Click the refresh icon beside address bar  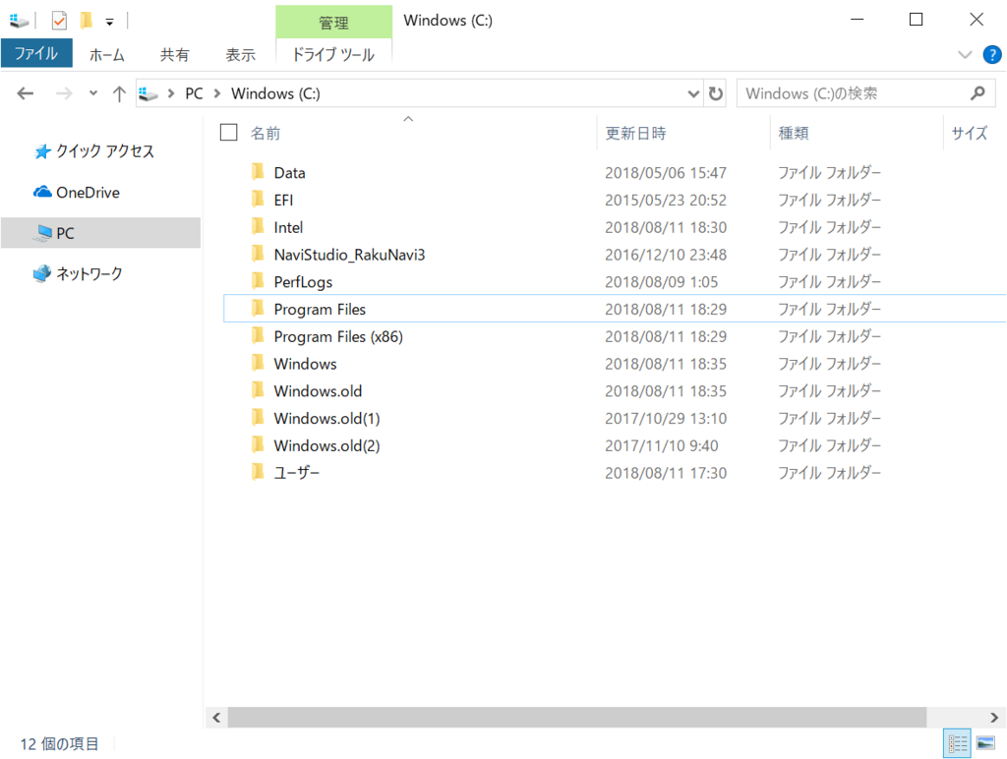coord(717,92)
